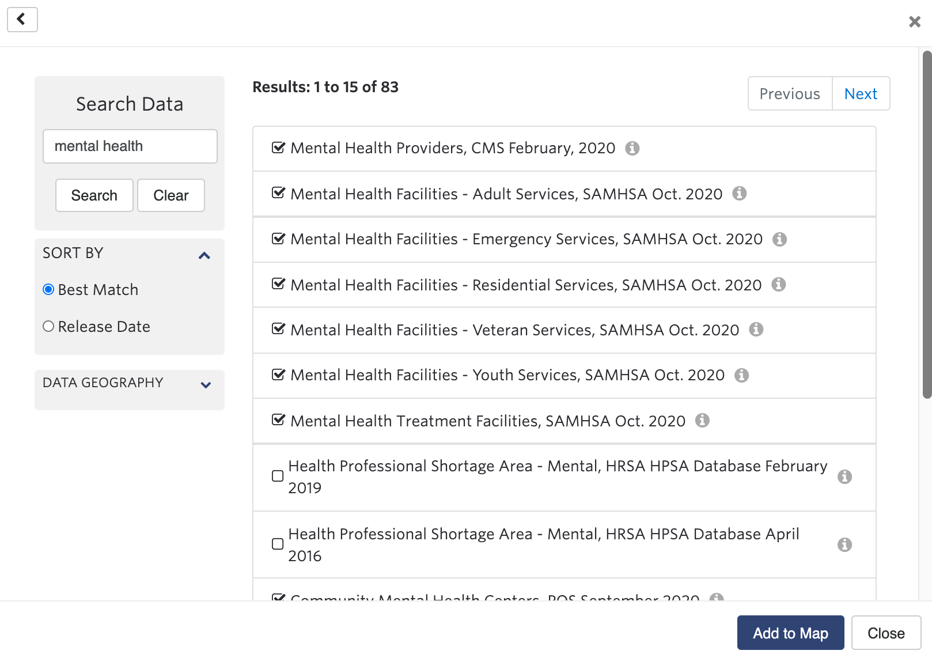
Task: Select Best Match sort option
Action: (x=48, y=289)
